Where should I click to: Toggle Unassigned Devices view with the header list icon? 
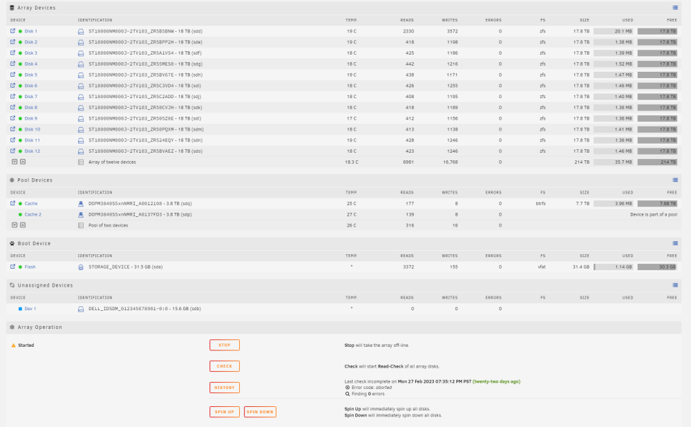pyautogui.click(x=675, y=285)
